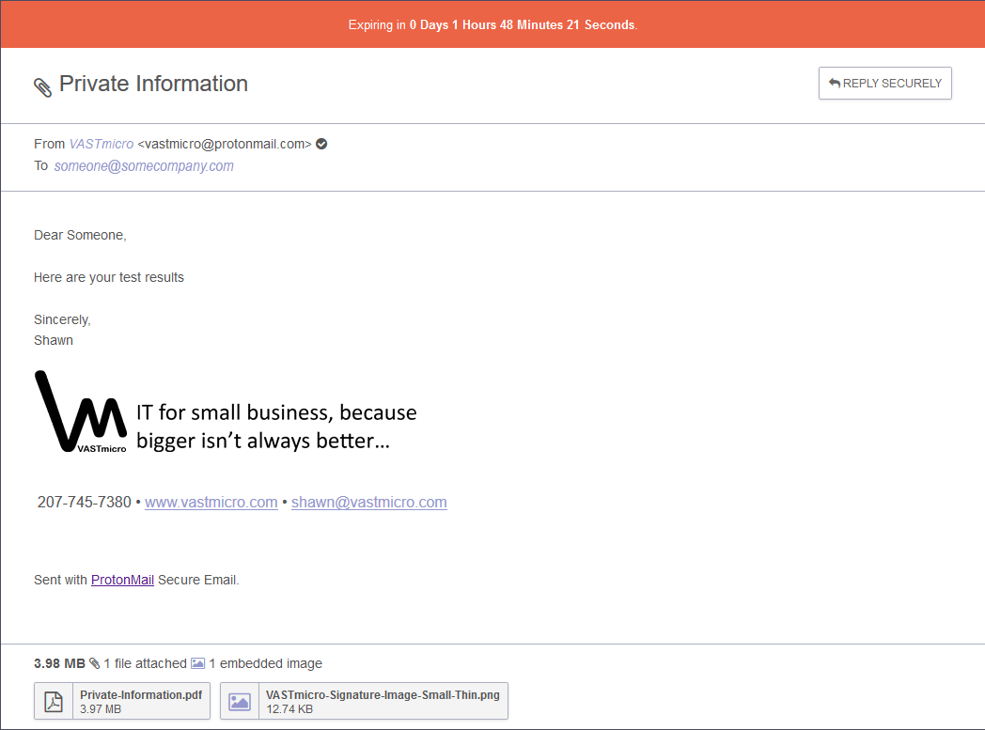Click the '1 embedded image' label
The image size is (985, 730).
click(265, 663)
